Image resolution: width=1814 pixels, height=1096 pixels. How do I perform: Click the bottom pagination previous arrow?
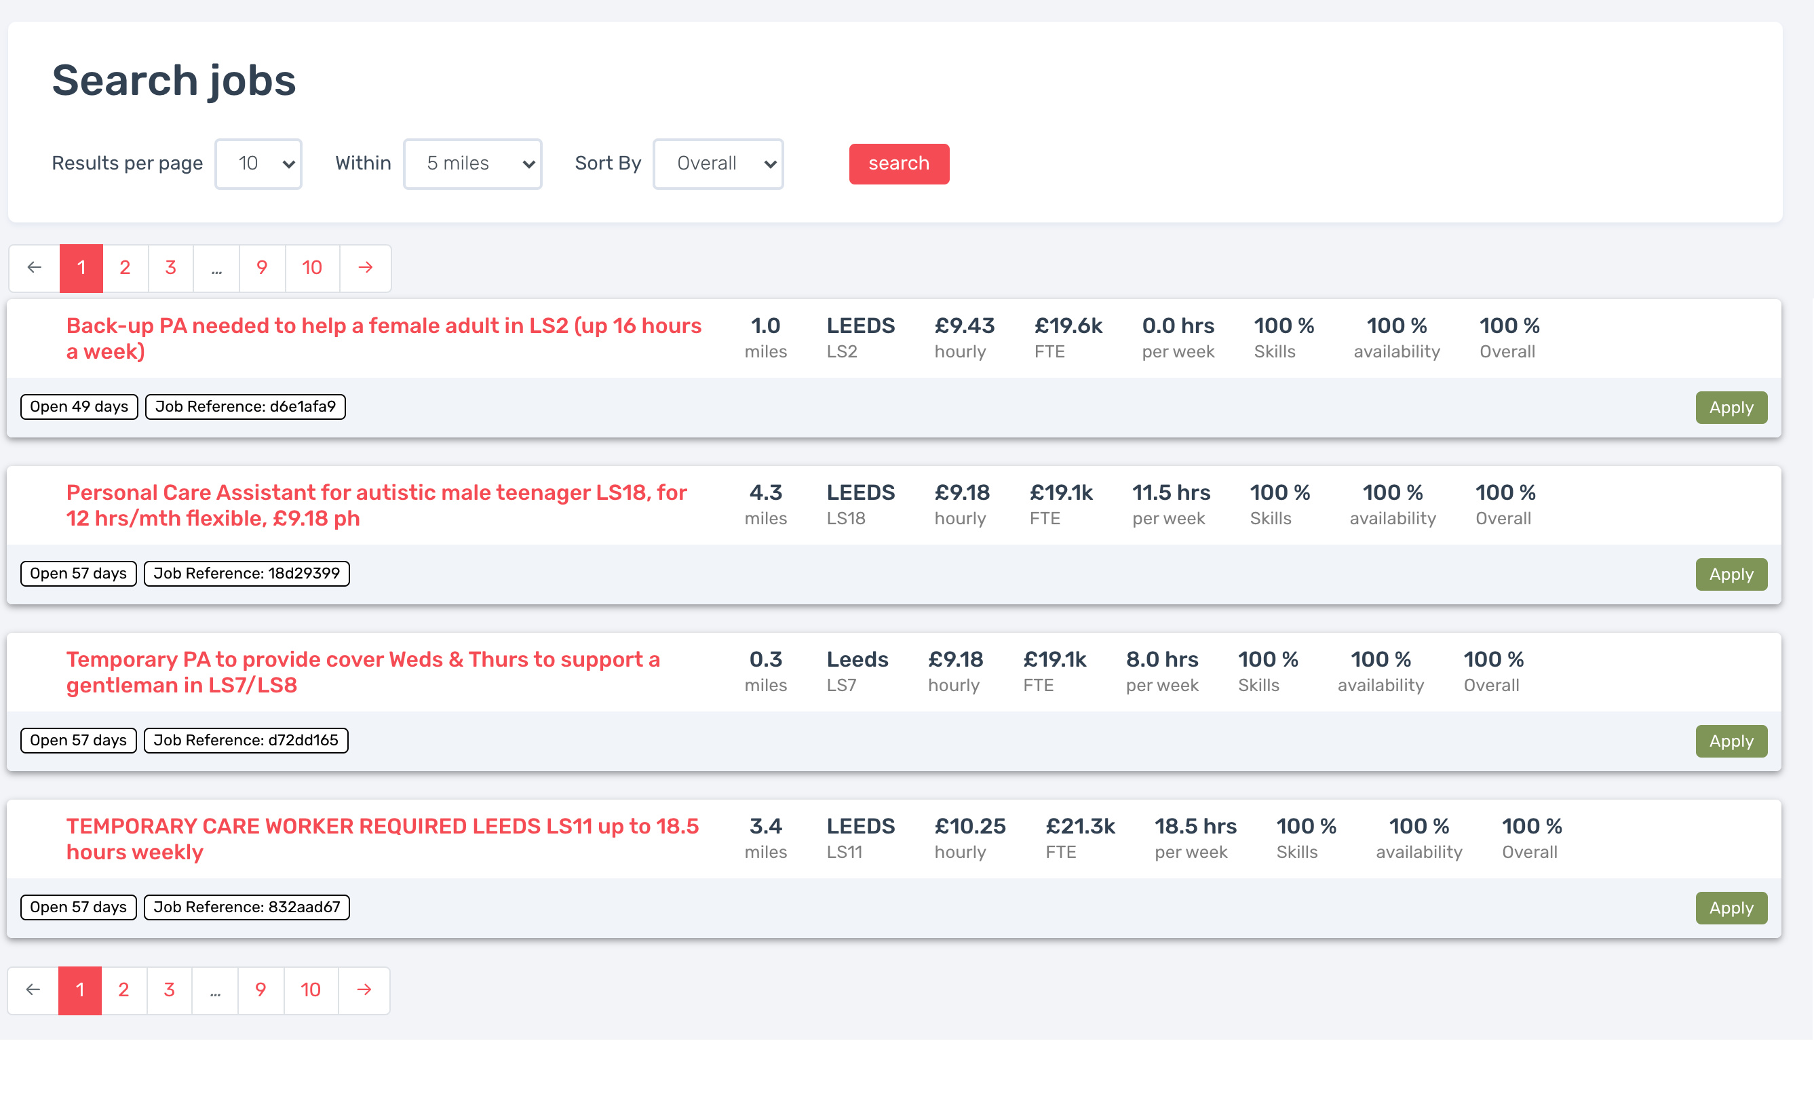33,990
